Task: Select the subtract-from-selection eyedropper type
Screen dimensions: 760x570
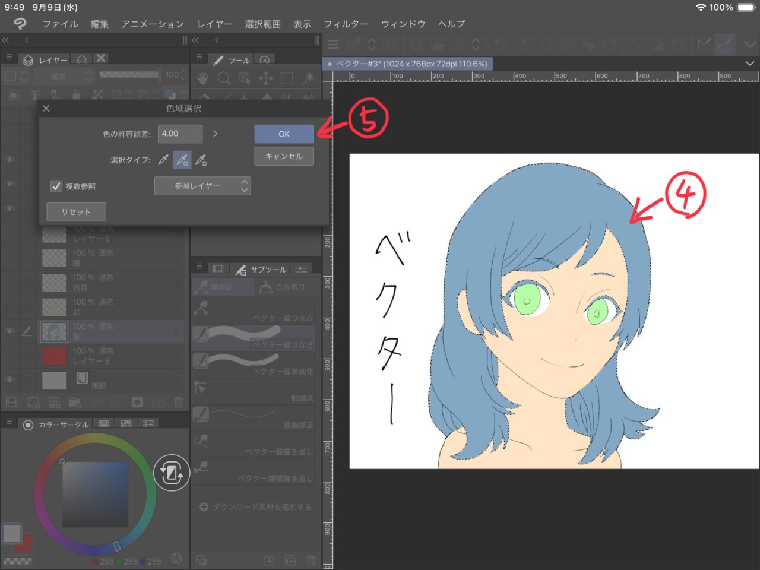Action: pyautogui.click(x=201, y=160)
